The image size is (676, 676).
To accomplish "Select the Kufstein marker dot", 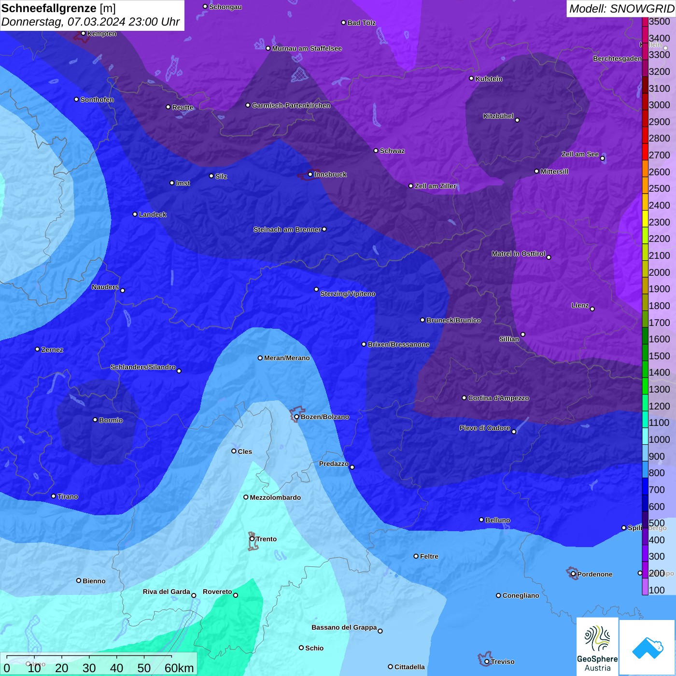I will [471, 78].
